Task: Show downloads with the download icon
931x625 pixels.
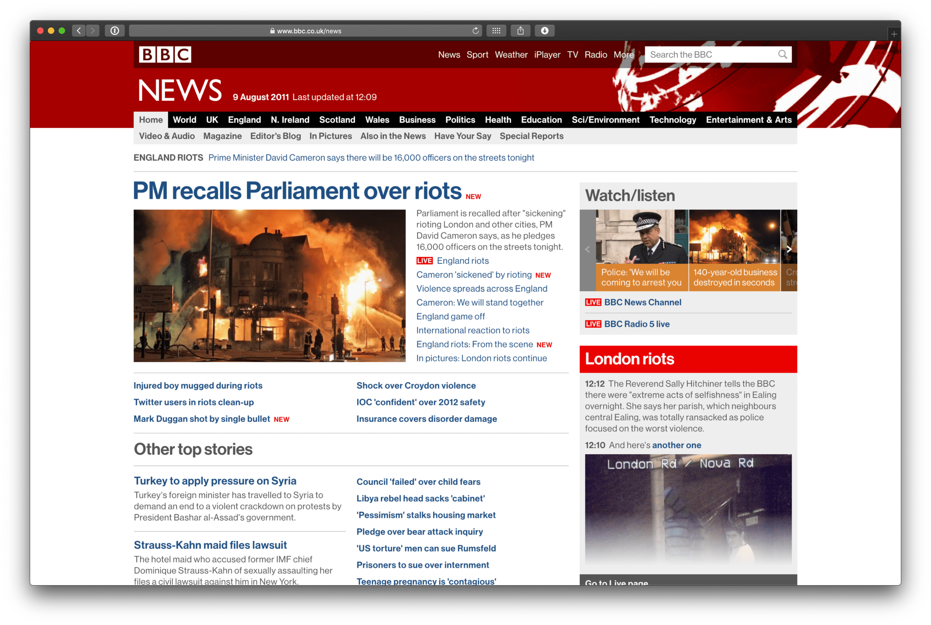Action: (545, 31)
